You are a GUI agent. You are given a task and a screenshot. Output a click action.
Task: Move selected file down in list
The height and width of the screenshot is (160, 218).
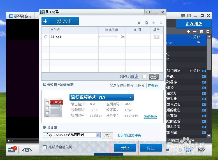coord(161,23)
